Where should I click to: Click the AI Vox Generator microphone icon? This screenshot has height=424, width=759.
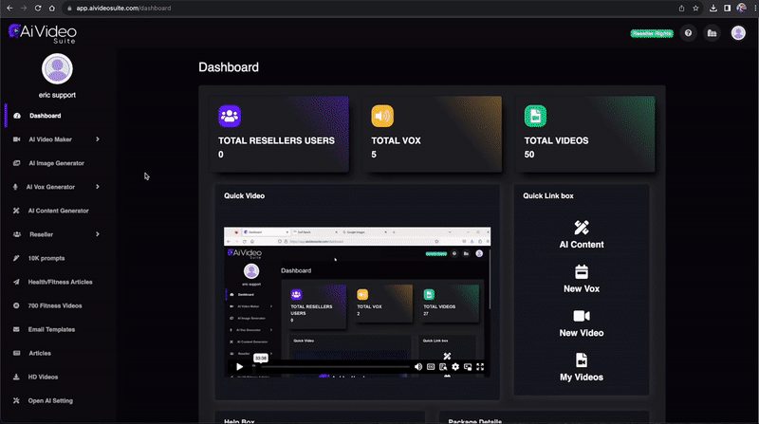click(x=15, y=187)
